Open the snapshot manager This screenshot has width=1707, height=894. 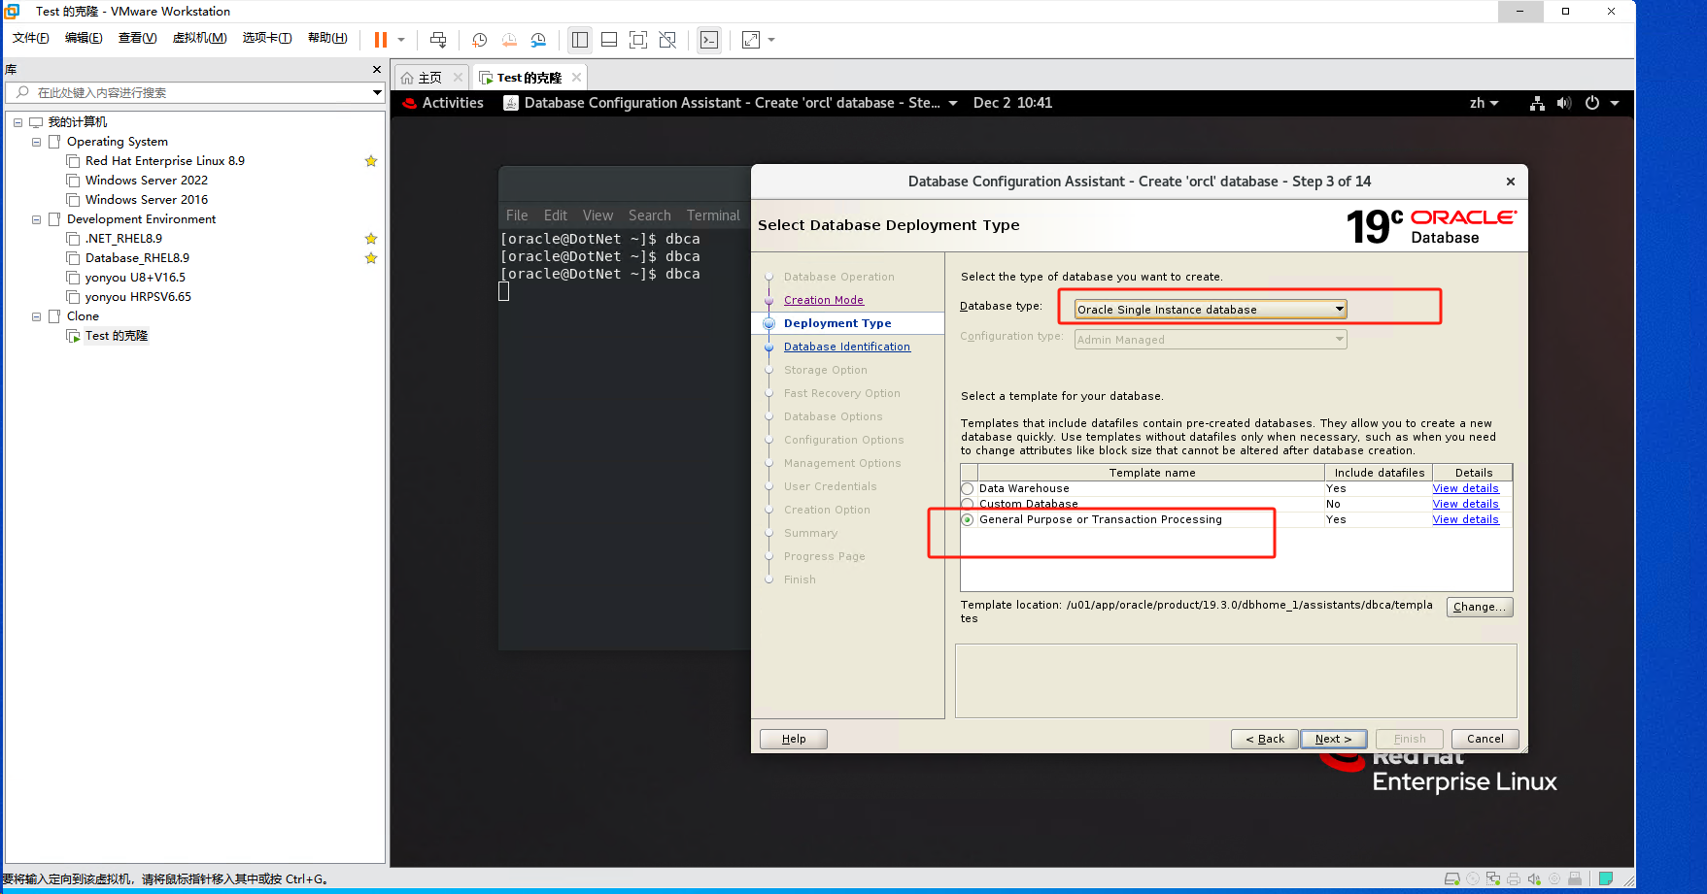[538, 40]
